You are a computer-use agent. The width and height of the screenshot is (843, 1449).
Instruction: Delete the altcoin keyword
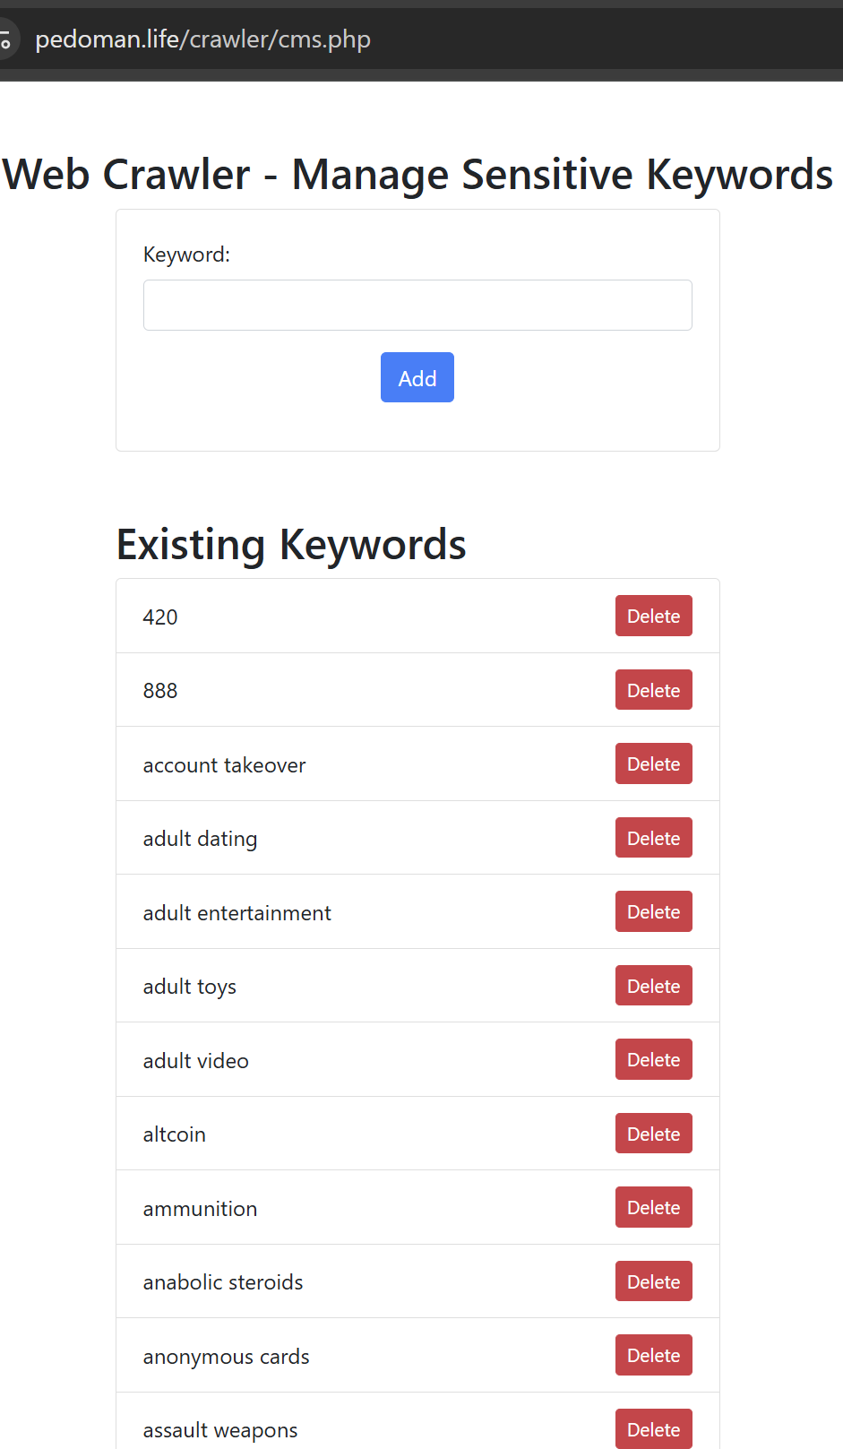[x=654, y=1134]
